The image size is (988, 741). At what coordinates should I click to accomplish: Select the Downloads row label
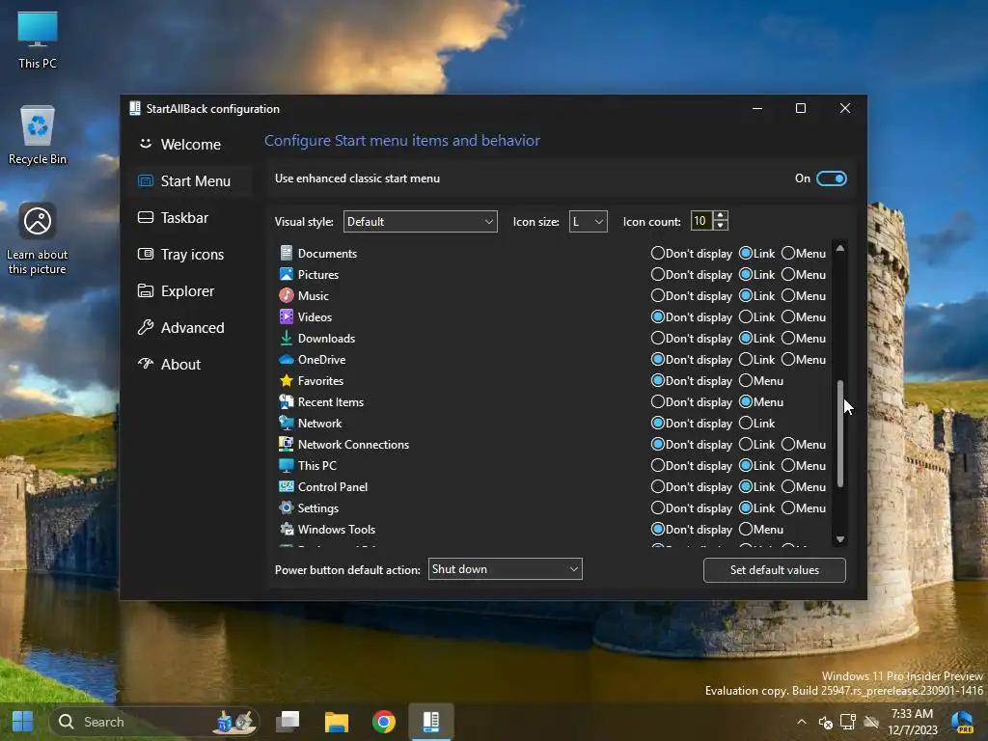(x=326, y=339)
